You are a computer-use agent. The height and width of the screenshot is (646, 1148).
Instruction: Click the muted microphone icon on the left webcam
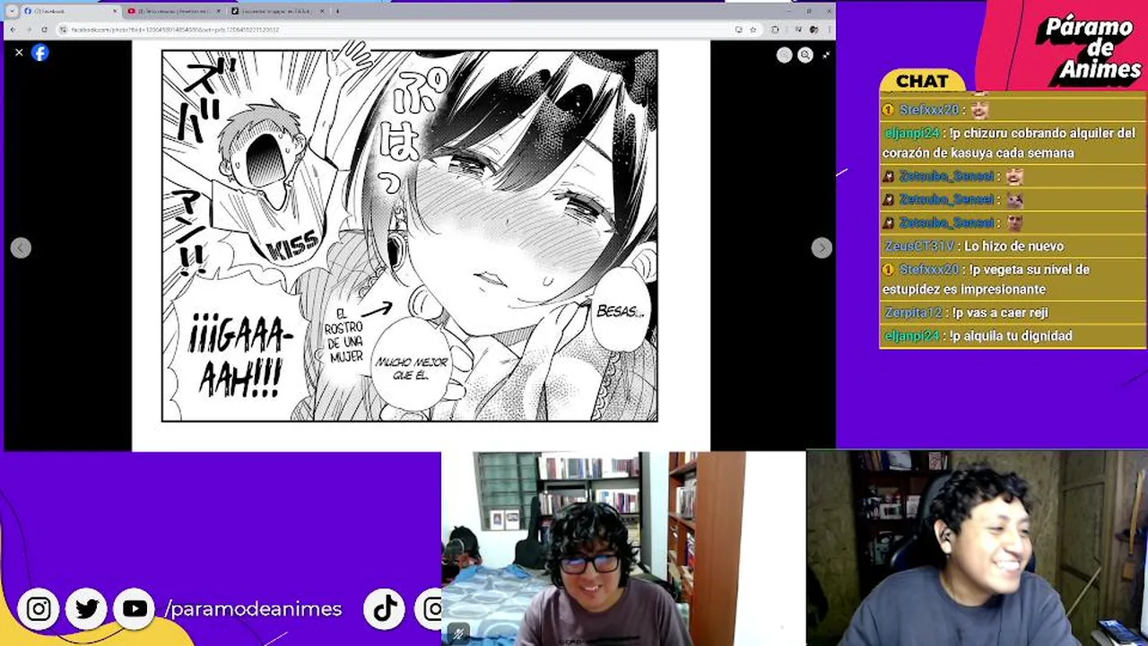(459, 633)
